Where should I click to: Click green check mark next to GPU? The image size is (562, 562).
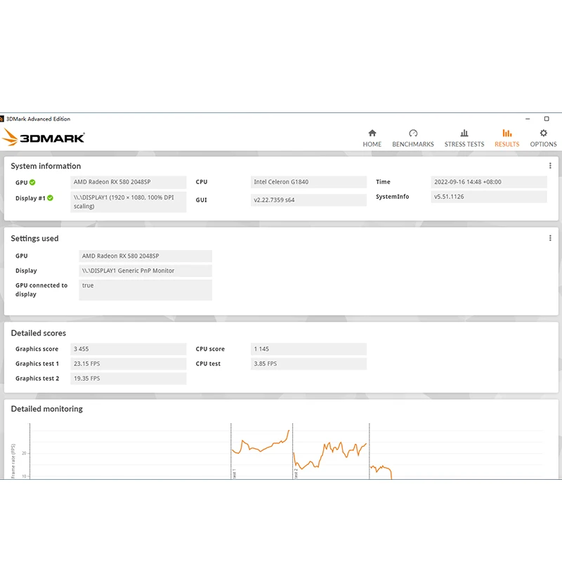[32, 183]
